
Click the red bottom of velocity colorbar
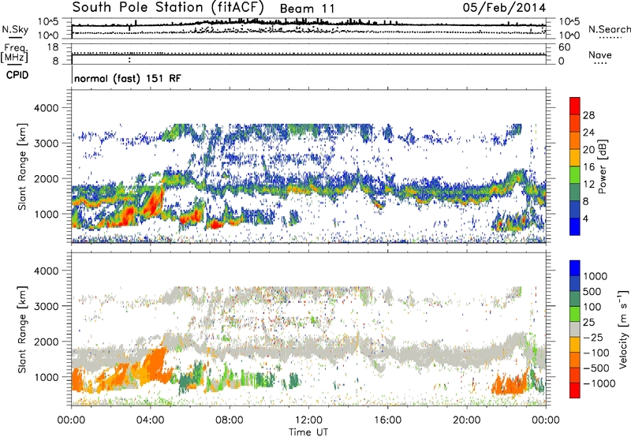coord(575,390)
